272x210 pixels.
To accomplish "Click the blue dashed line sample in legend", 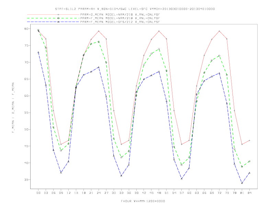I will [x=53, y=22].
